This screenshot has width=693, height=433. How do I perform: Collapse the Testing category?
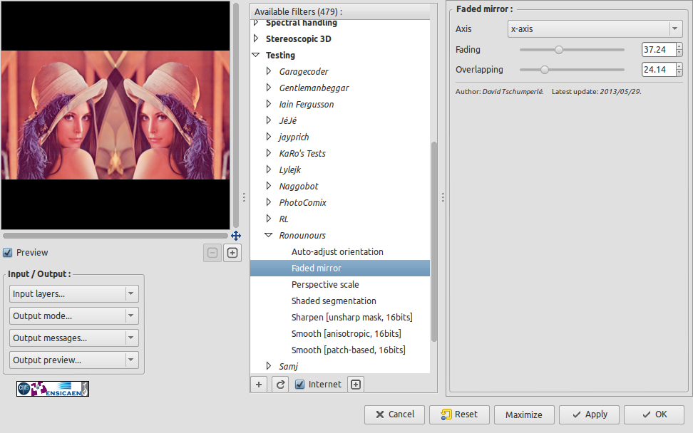click(256, 55)
